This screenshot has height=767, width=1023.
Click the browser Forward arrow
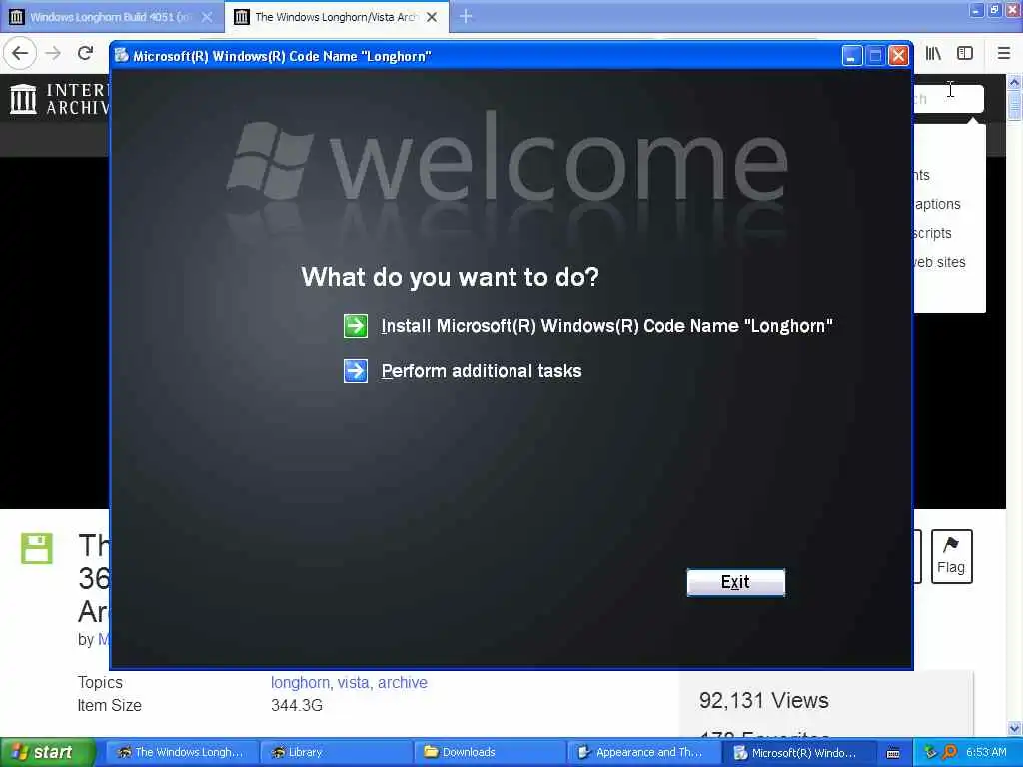(x=54, y=53)
